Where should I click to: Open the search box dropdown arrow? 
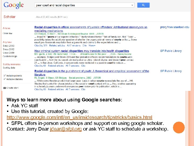(x=132, y=5)
